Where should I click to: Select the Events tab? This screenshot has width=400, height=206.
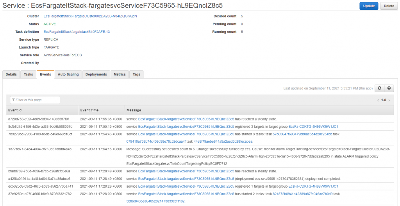click(x=45, y=75)
